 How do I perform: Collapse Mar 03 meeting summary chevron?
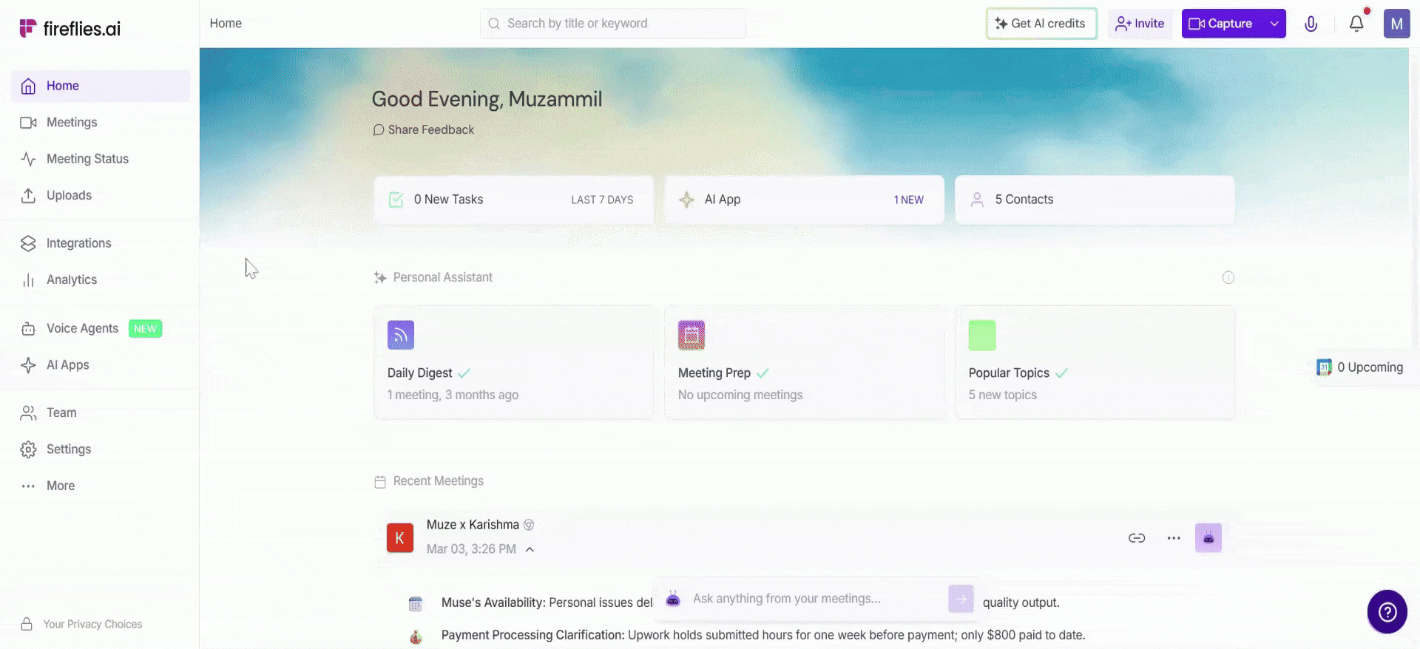(x=530, y=549)
